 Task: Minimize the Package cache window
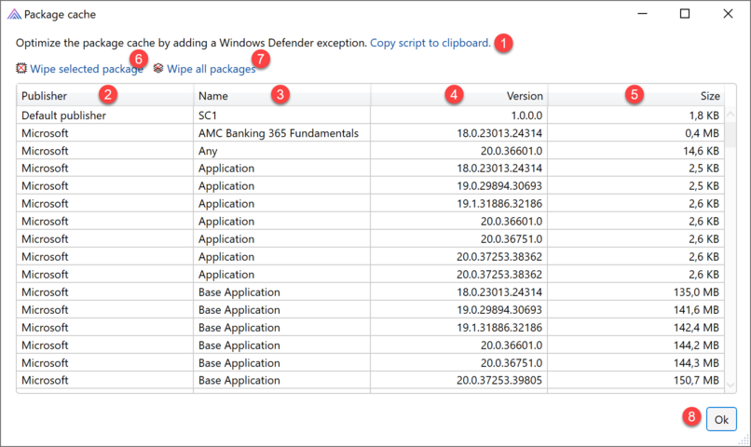point(642,14)
